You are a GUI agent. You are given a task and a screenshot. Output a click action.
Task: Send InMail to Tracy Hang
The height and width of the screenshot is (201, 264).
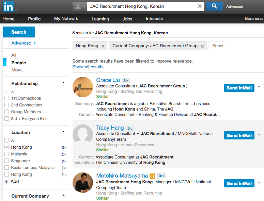click(239, 135)
